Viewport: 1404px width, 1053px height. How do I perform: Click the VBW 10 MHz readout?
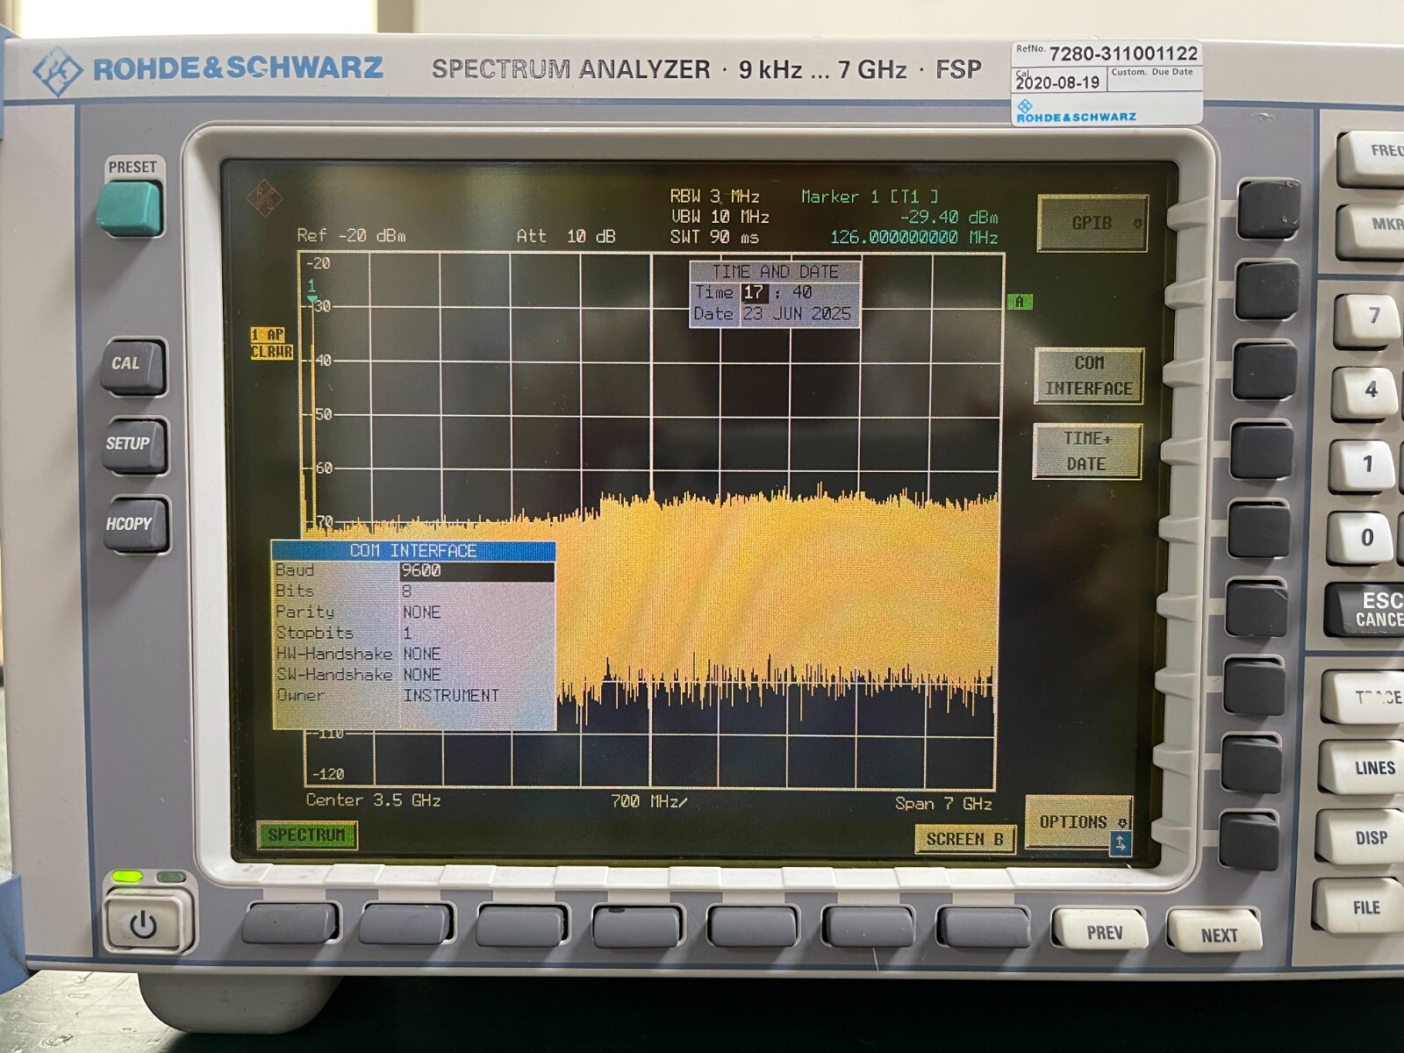click(720, 217)
